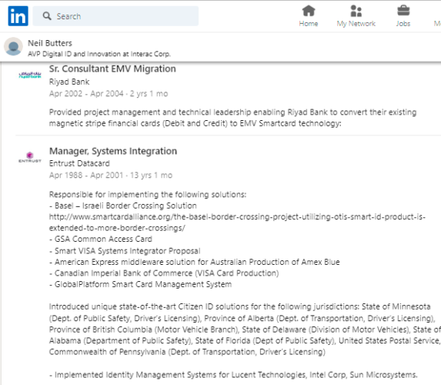Click the Introduced unique state-of-the-art Citizen ID paragraph
The image size is (441, 385).
(245, 330)
